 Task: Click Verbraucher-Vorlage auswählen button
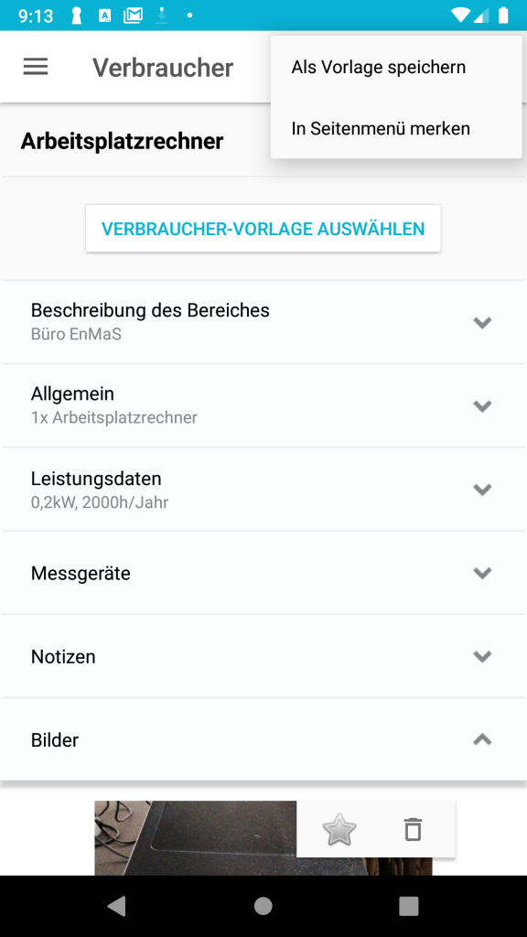(263, 228)
